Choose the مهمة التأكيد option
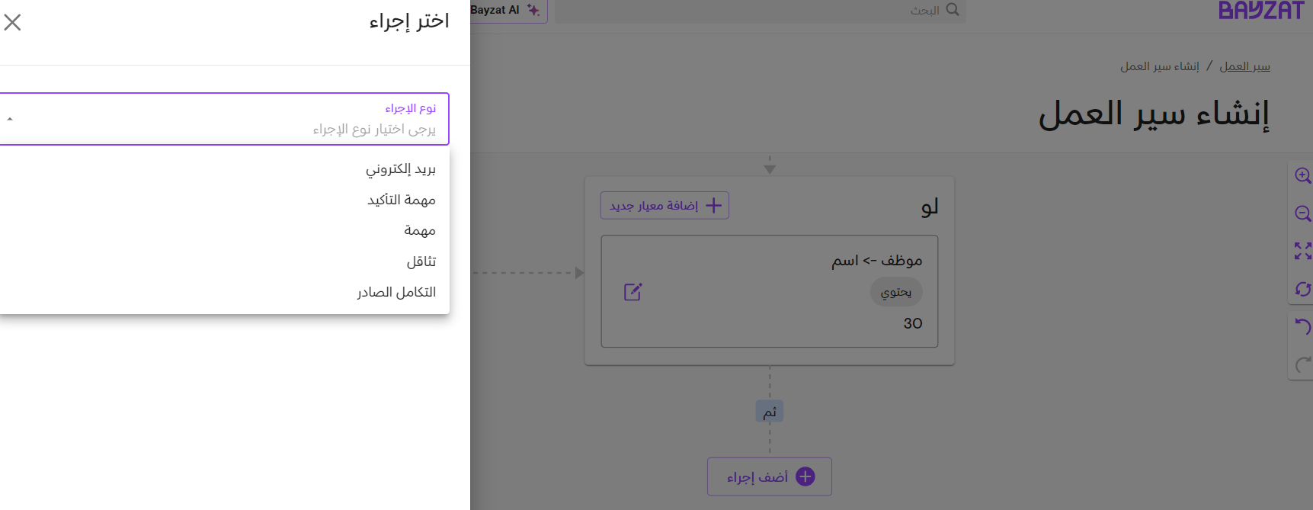Viewport: 1313px width, 510px height. pyautogui.click(x=401, y=200)
